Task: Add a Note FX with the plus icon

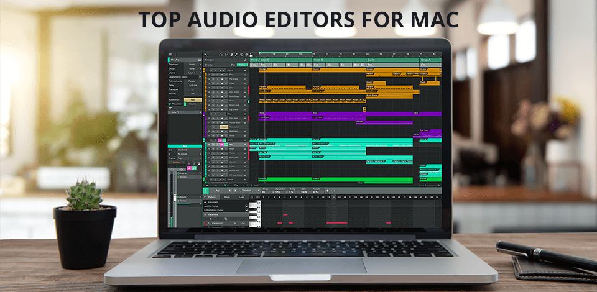Action: 201,112
